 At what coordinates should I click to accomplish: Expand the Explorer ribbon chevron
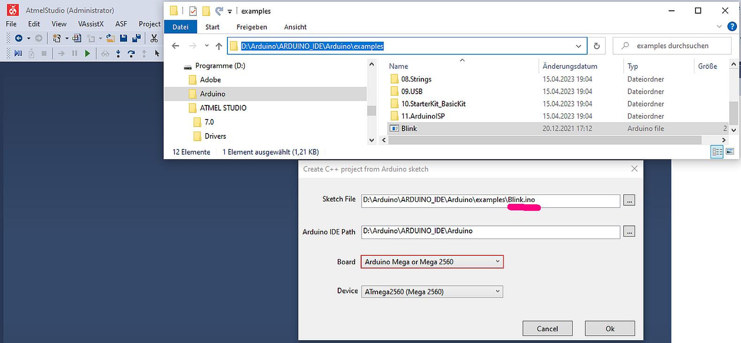coord(719,27)
